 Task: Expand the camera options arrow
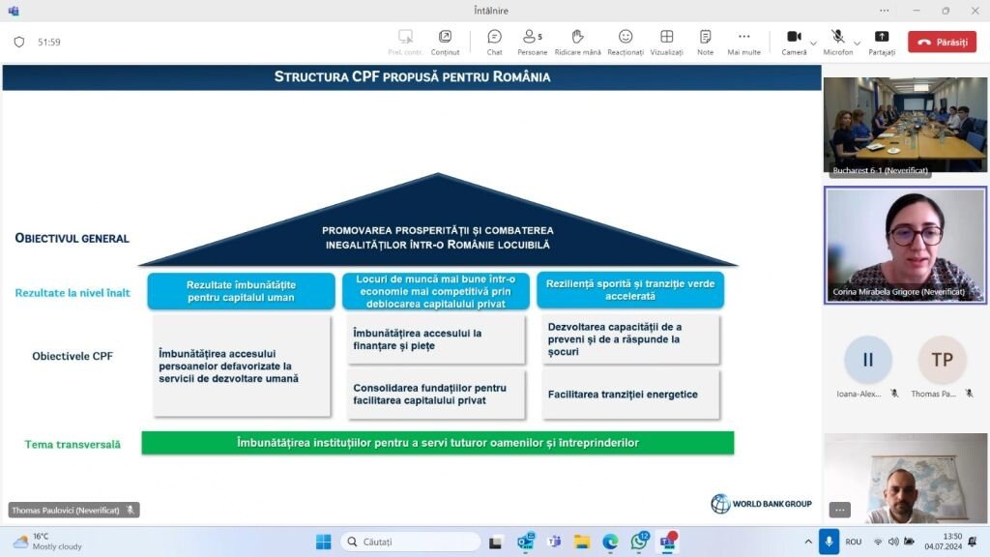(813, 43)
